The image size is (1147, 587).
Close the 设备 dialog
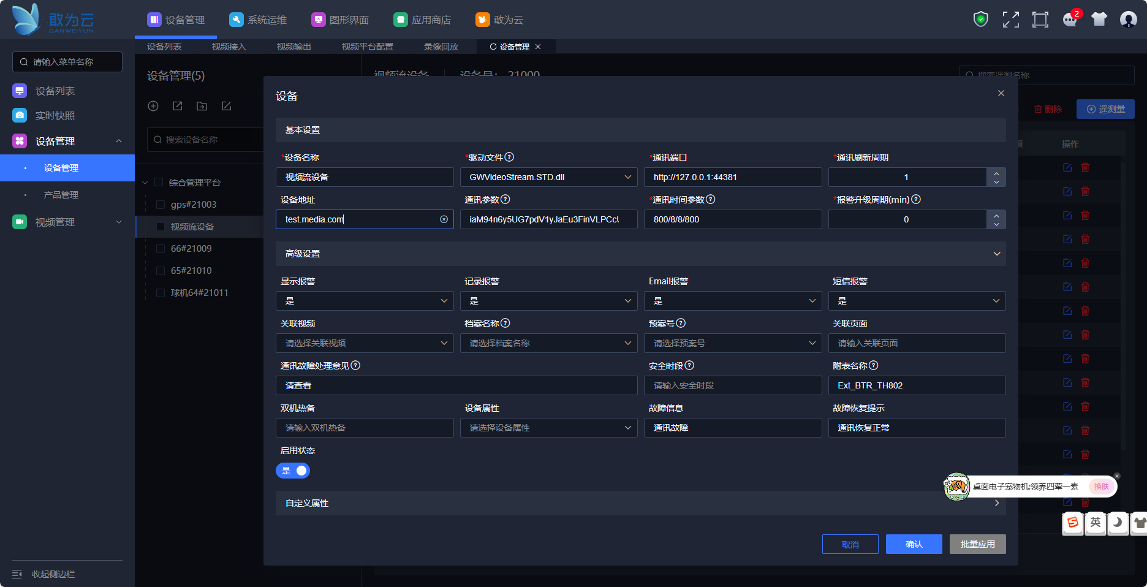point(1001,93)
